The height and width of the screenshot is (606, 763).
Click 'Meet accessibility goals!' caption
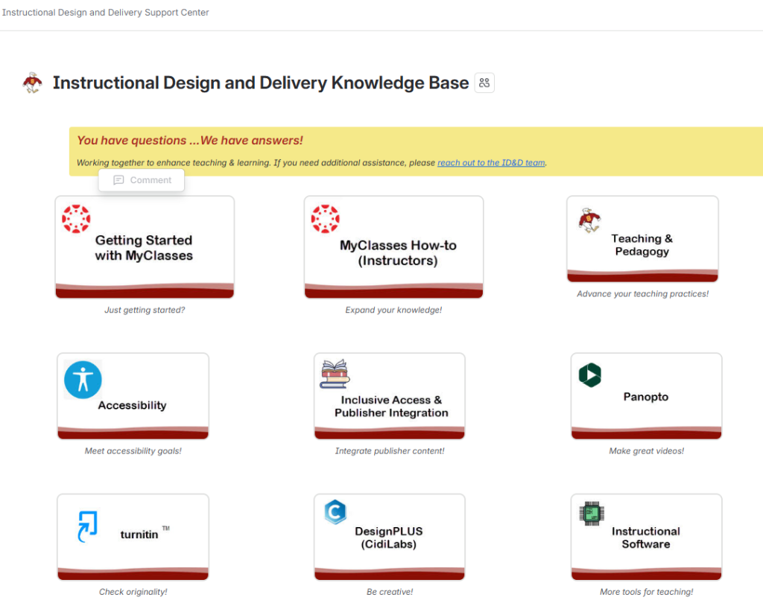pos(133,451)
